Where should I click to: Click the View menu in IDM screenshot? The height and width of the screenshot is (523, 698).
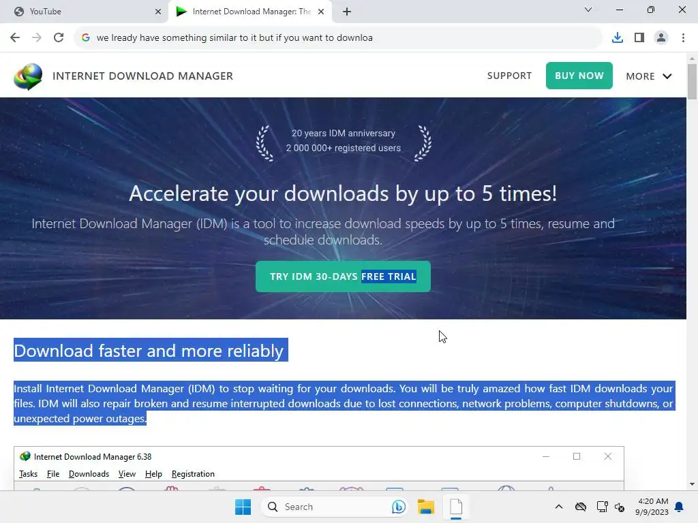127,474
